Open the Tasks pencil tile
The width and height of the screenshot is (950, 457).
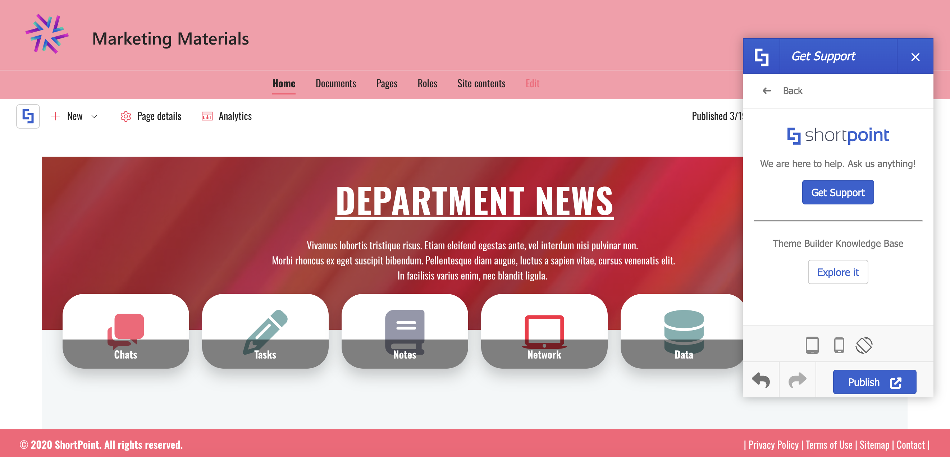point(265,331)
